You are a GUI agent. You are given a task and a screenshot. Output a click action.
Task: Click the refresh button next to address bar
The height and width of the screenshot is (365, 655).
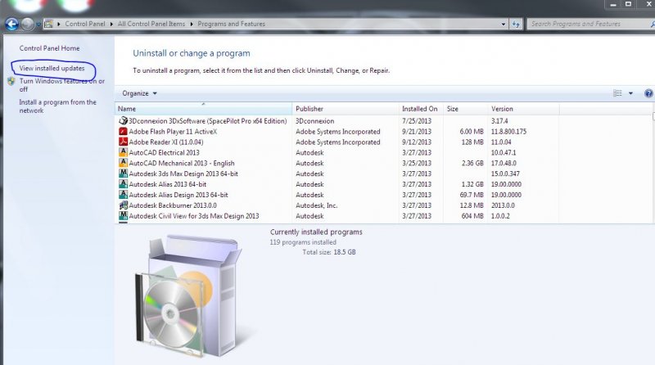coord(517,25)
